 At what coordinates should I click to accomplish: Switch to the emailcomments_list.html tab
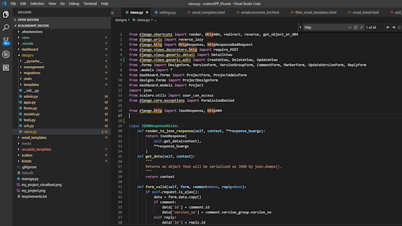point(258,12)
